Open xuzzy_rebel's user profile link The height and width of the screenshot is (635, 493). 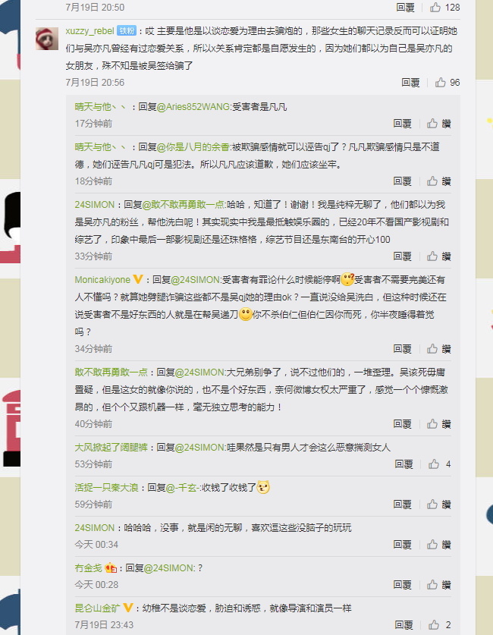tap(89, 31)
